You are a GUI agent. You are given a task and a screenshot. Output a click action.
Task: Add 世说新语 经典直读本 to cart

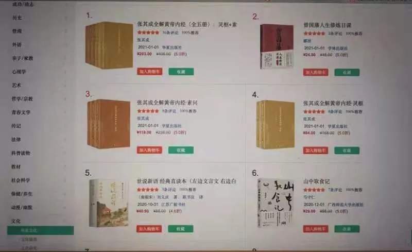coord(149,229)
